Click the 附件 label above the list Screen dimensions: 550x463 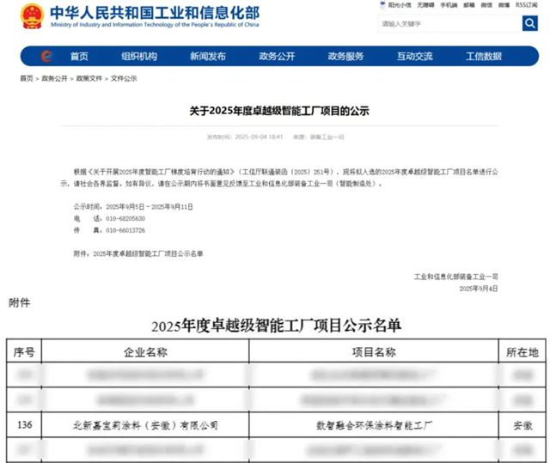tap(19, 302)
